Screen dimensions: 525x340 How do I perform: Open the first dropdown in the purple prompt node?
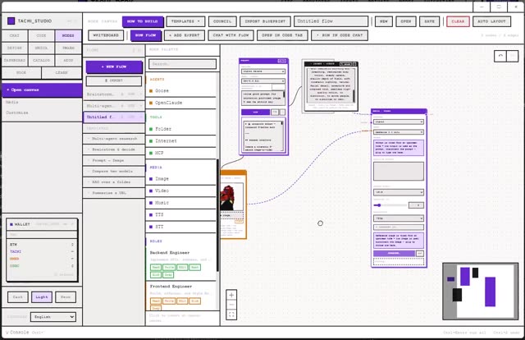[263, 71]
